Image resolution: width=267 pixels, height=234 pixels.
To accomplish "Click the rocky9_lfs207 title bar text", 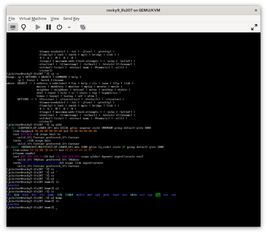I will coord(133,10).
